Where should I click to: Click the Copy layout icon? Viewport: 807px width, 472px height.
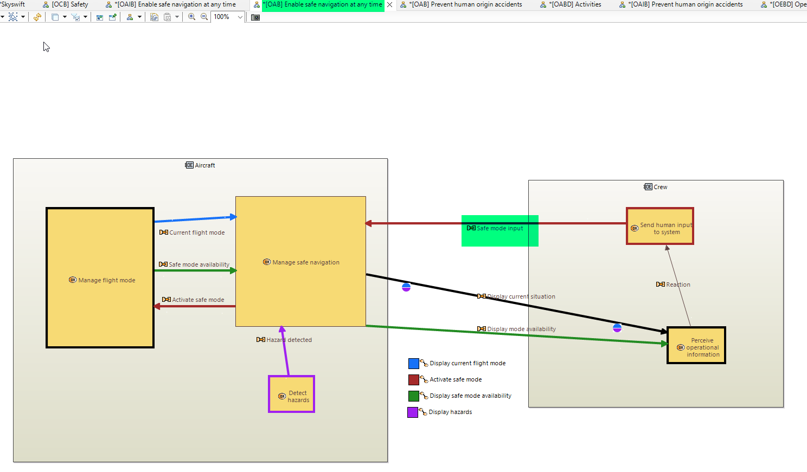(154, 17)
